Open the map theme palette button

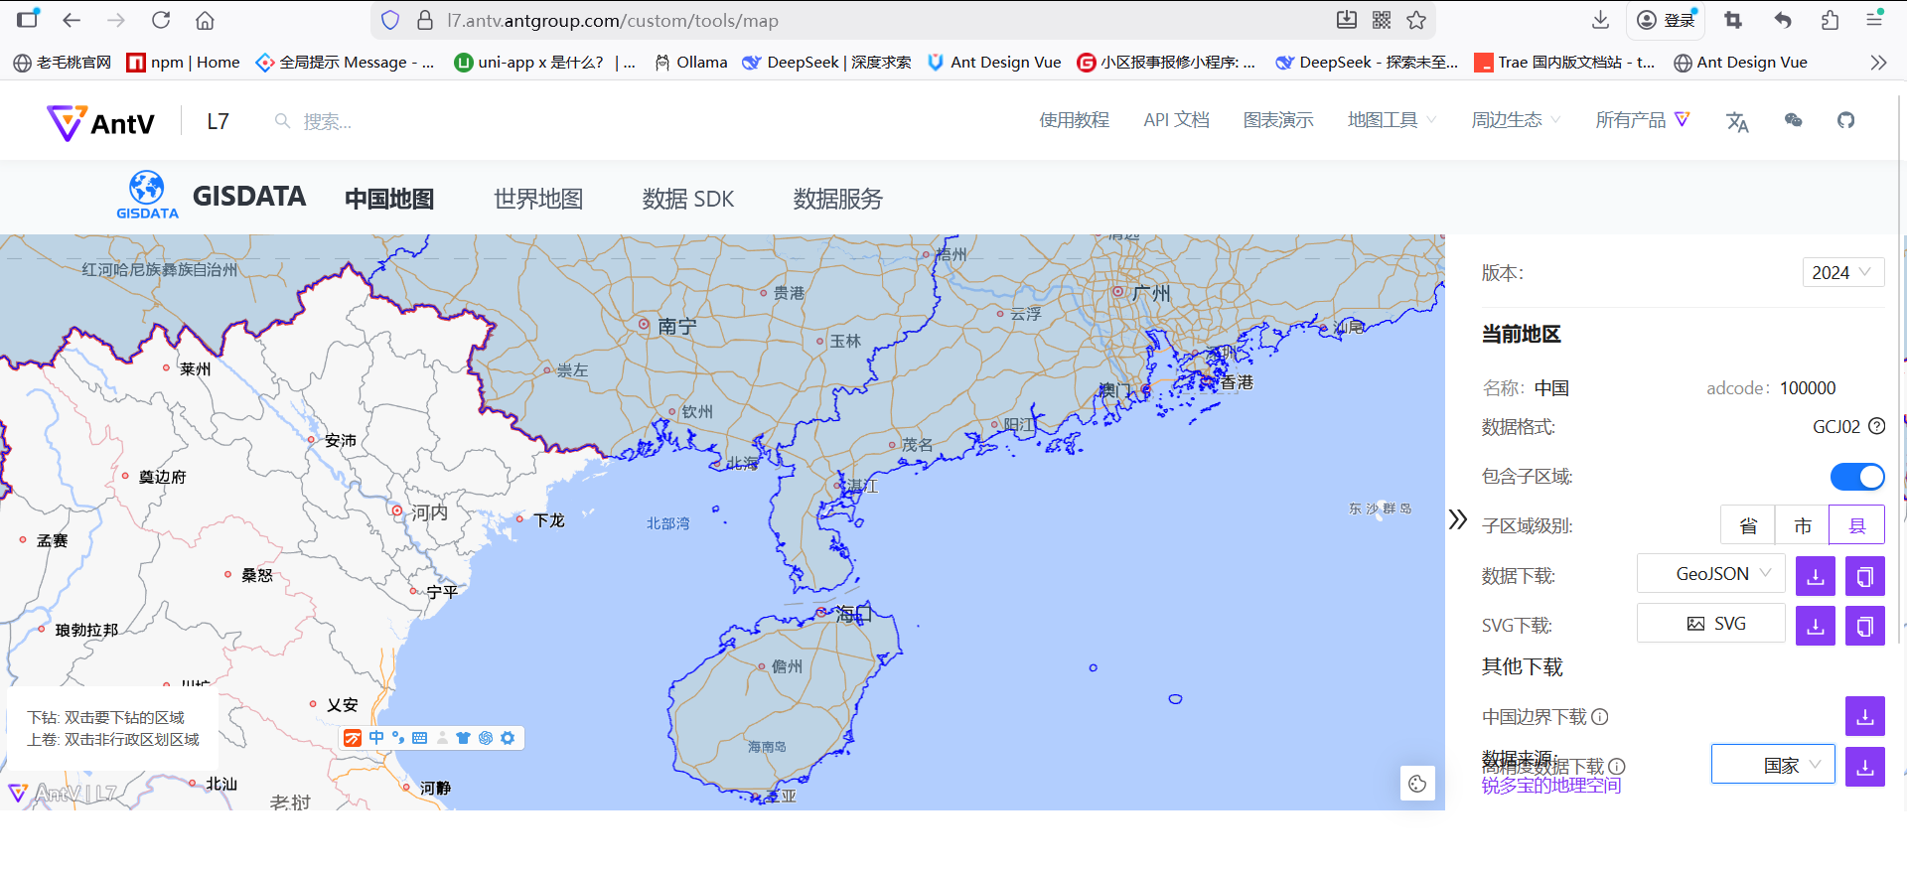point(1417,784)
